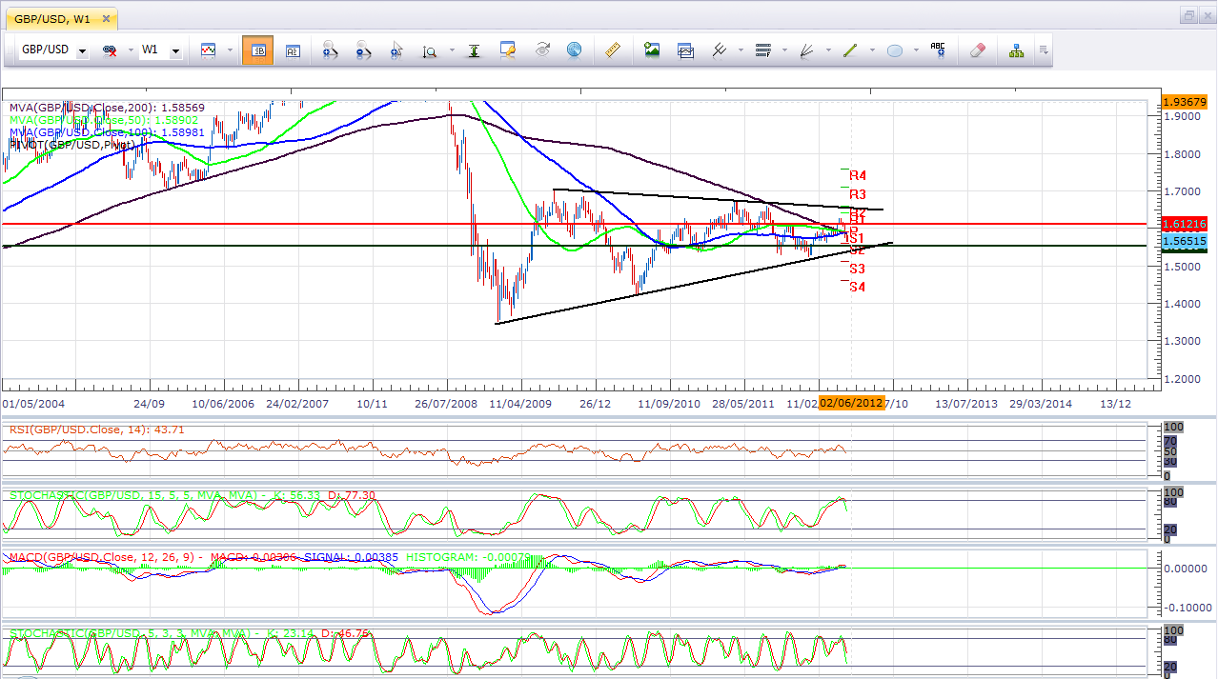Click the MVA 50 indicator label
This screenshot has height=679, width=1218.
(x=104, y=120)
